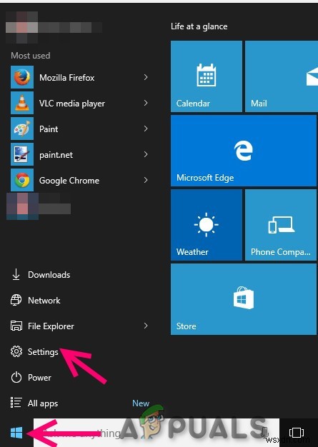The width and height of the screenshot is (318, 447).
Task: Expand Paint jump list arrow
Action: click(146, 129)
